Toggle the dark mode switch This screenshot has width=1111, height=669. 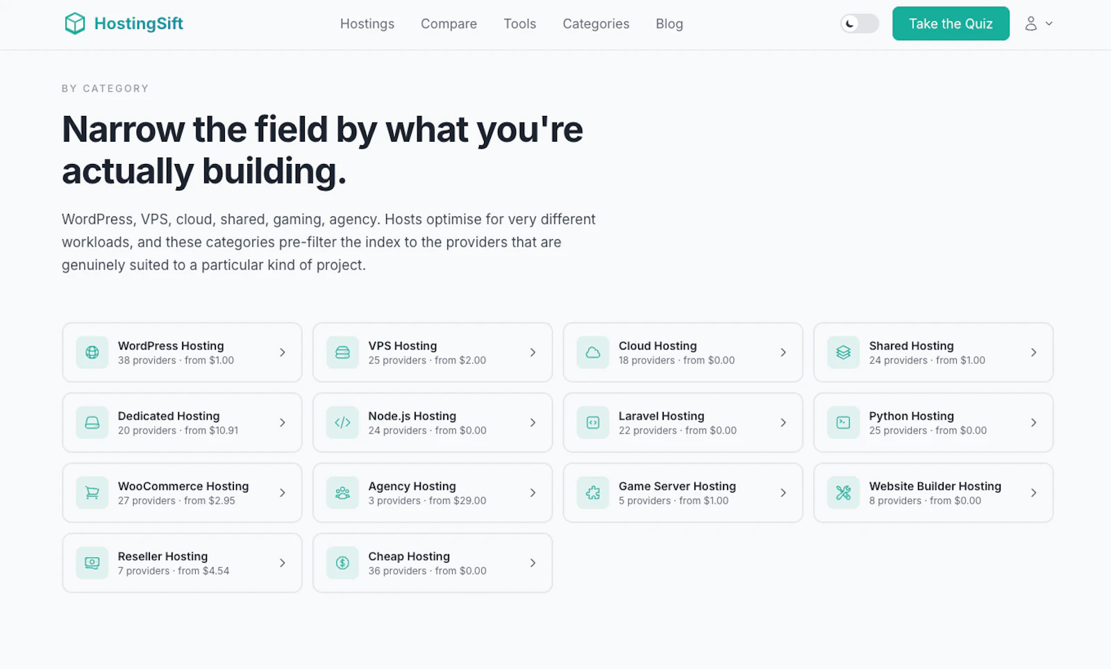[860, 24]
